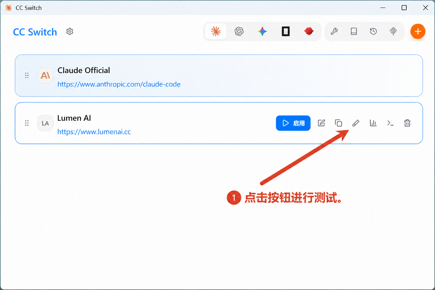
Task: Open the paperclip icon in toolbar
Action: pyautogui.click(x=393, y=31)
